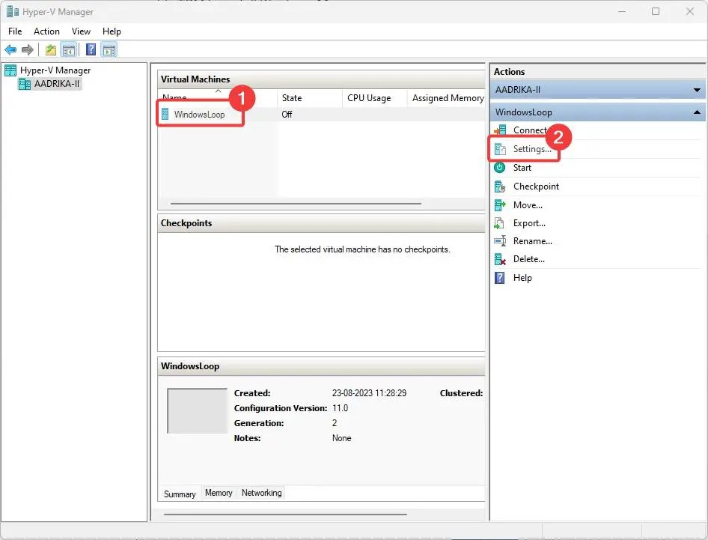Screen dimensions: 708x540
Task: Click the Export action icon
Action: point(499,223)
